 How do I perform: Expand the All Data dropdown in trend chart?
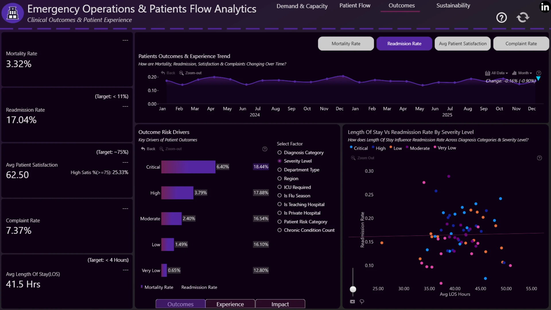point(496,73)
